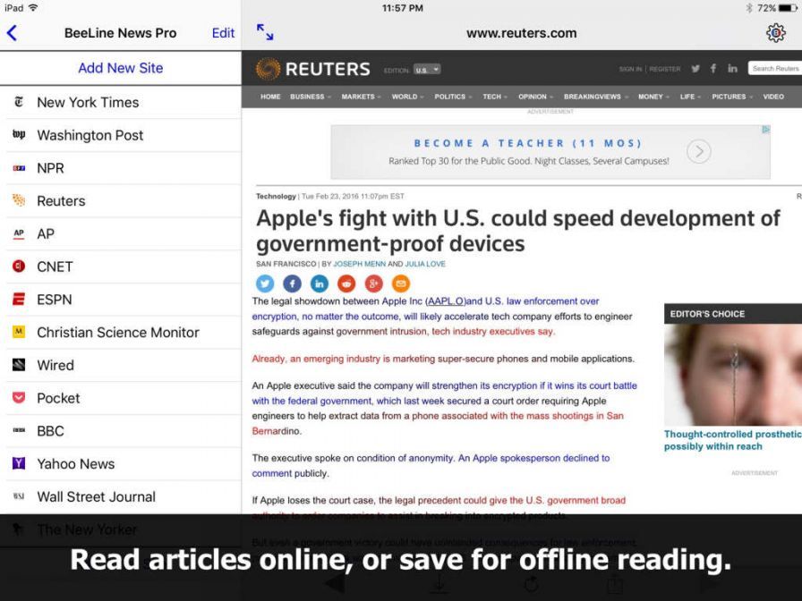Tap the back chevron in BeeLine header
Image resolution: width=802 pixels, height=601 pixels.
(13, 33)
